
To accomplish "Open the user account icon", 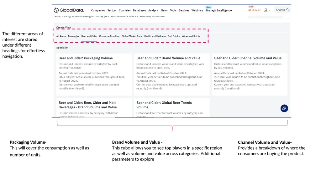I will tap(266, 10).
